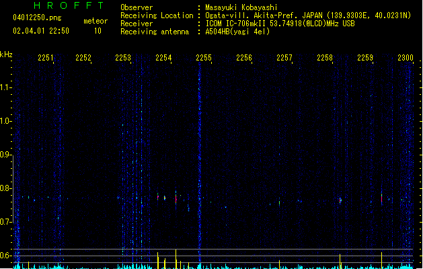Click the bright vertical noise streak at 2255

(200, 162)
